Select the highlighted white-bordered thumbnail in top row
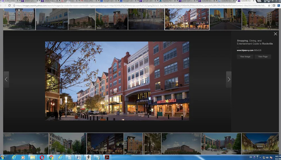 click(x=187, y=19)
